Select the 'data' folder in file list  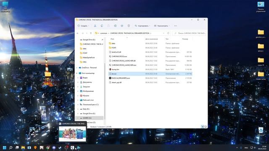coord(150,44)
